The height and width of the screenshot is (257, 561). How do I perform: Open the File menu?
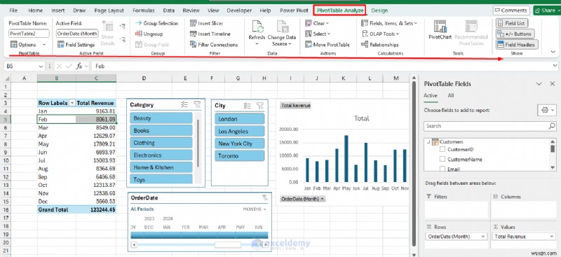click(13, 11)
